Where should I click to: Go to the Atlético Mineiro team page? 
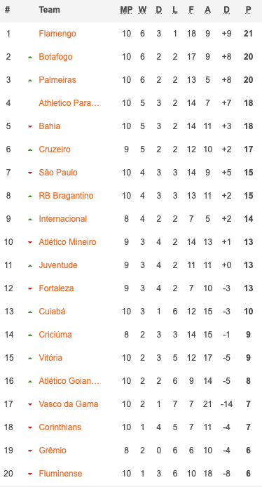click(67, 242)
